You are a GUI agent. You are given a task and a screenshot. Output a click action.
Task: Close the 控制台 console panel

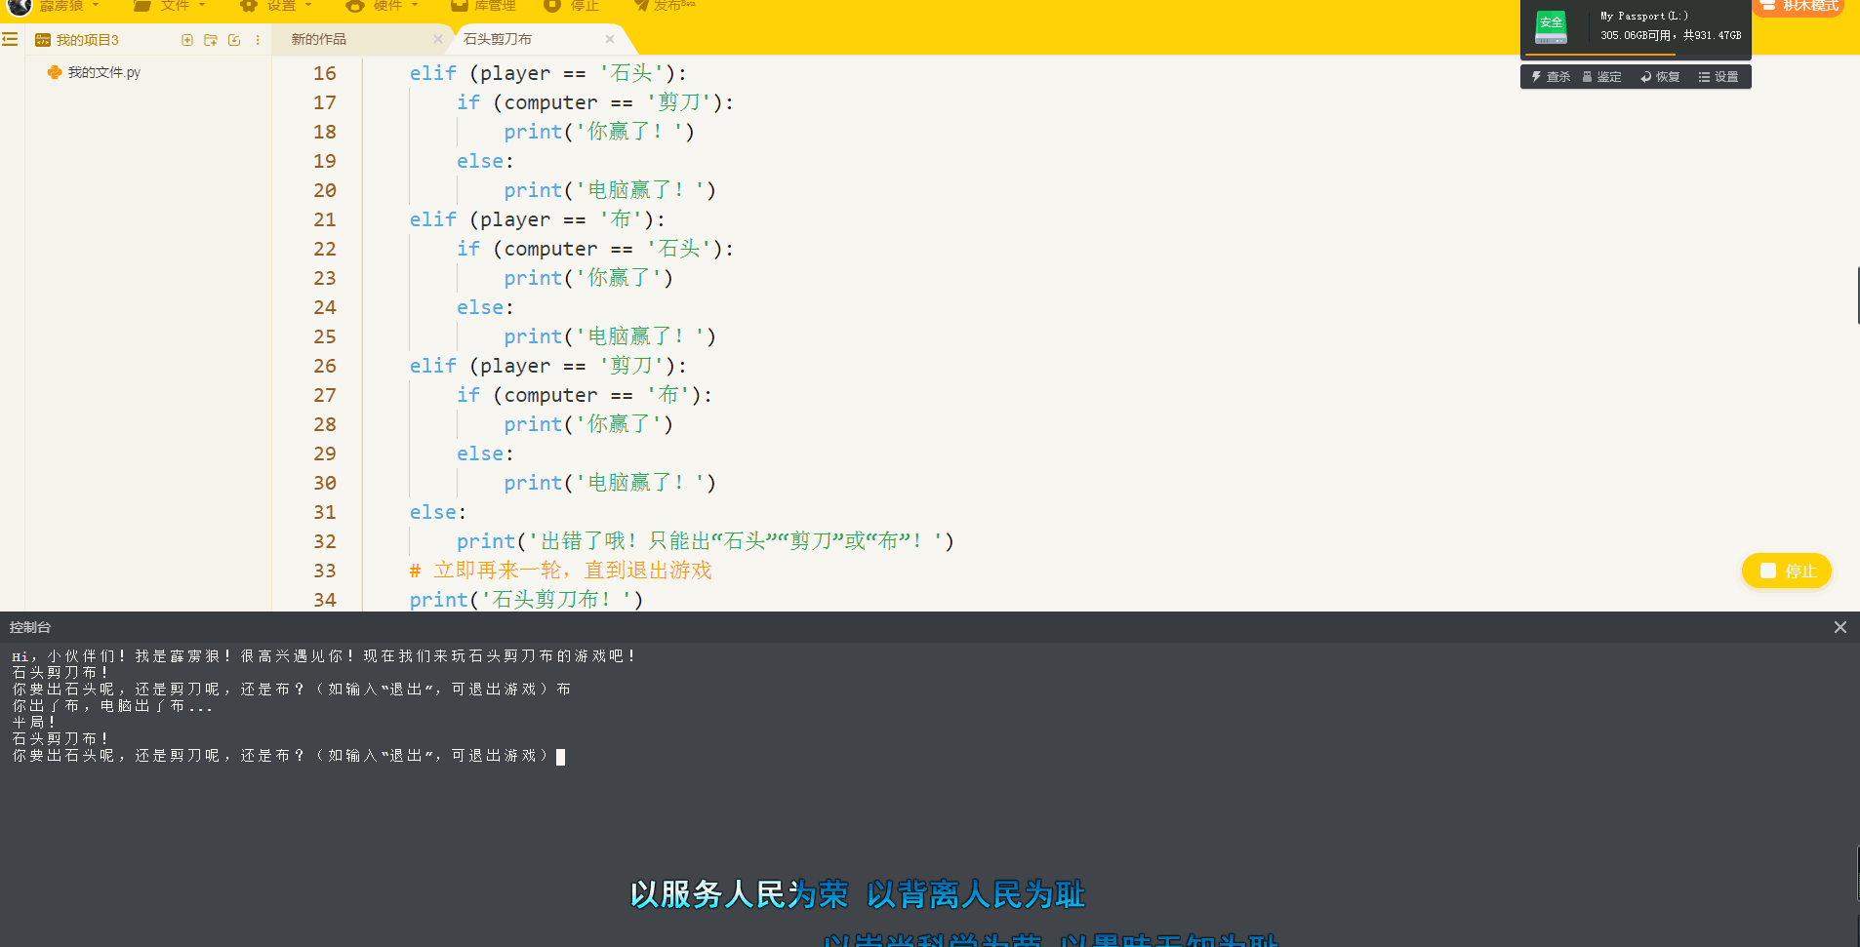(1840, 627)
